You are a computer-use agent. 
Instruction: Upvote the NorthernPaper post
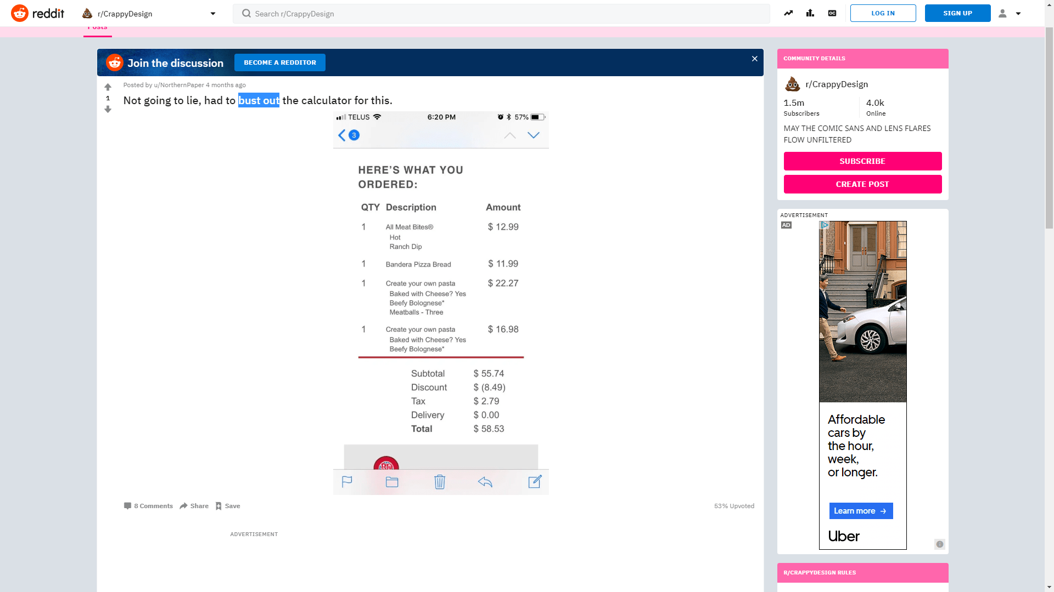coord(108,87)
